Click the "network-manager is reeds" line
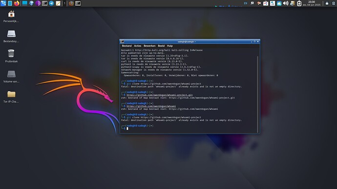This screenshot has width=337, height=189. tap(160, 70)
